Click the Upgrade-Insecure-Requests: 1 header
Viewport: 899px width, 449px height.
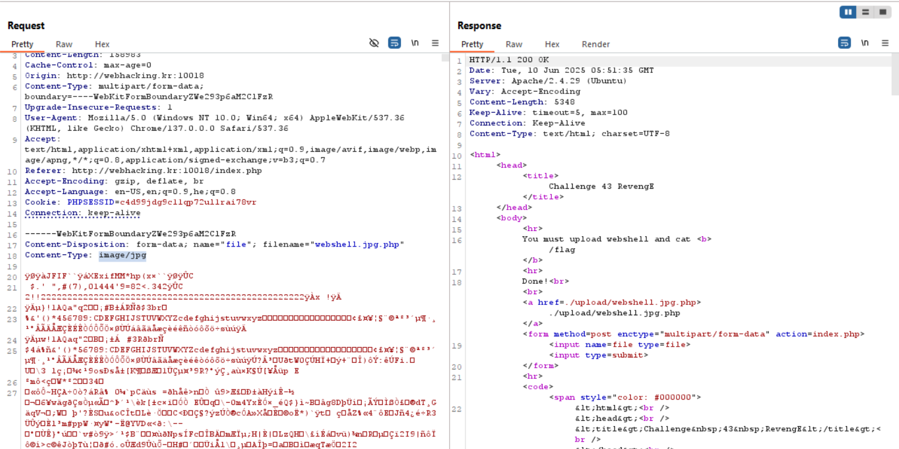point(98,107)
